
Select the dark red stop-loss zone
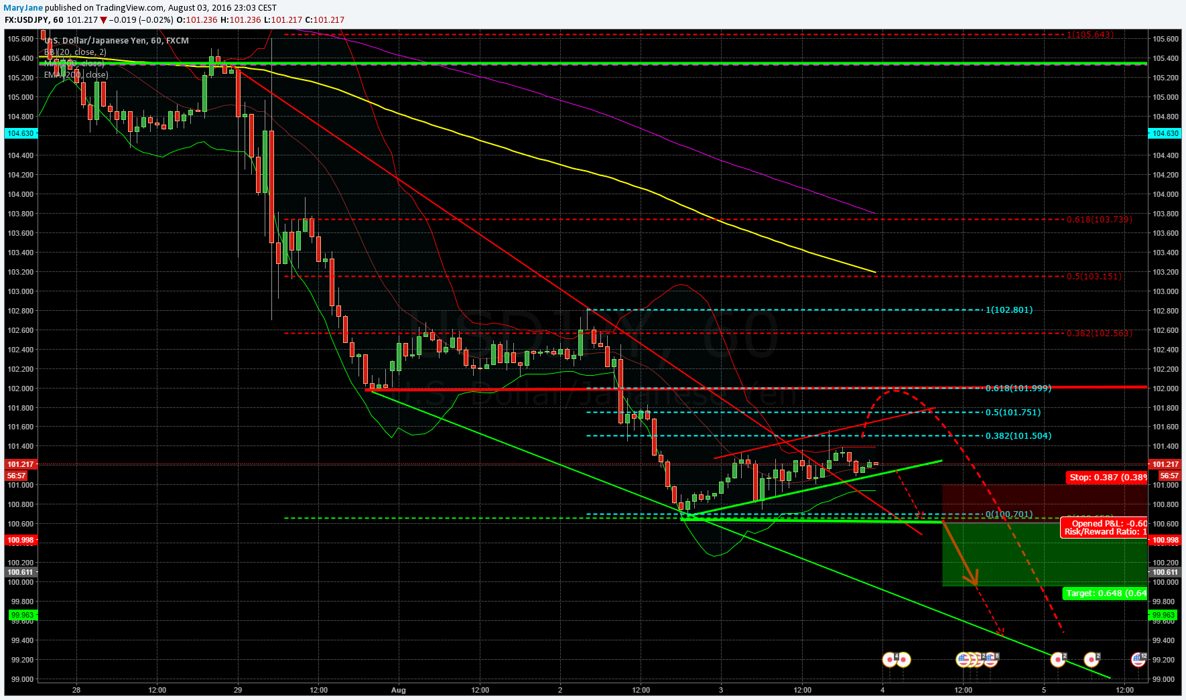pyautogui.click(x=1045, y=502)
